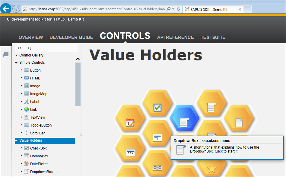Image resolution: width=286 pixels, height=177 pixels.
Task: Open the blank page hexagon tile
Action: [x=239, y=118]
